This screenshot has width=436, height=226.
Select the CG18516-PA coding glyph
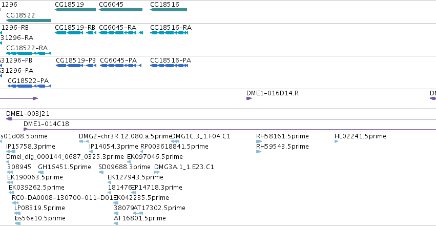(x=169, y=66)
